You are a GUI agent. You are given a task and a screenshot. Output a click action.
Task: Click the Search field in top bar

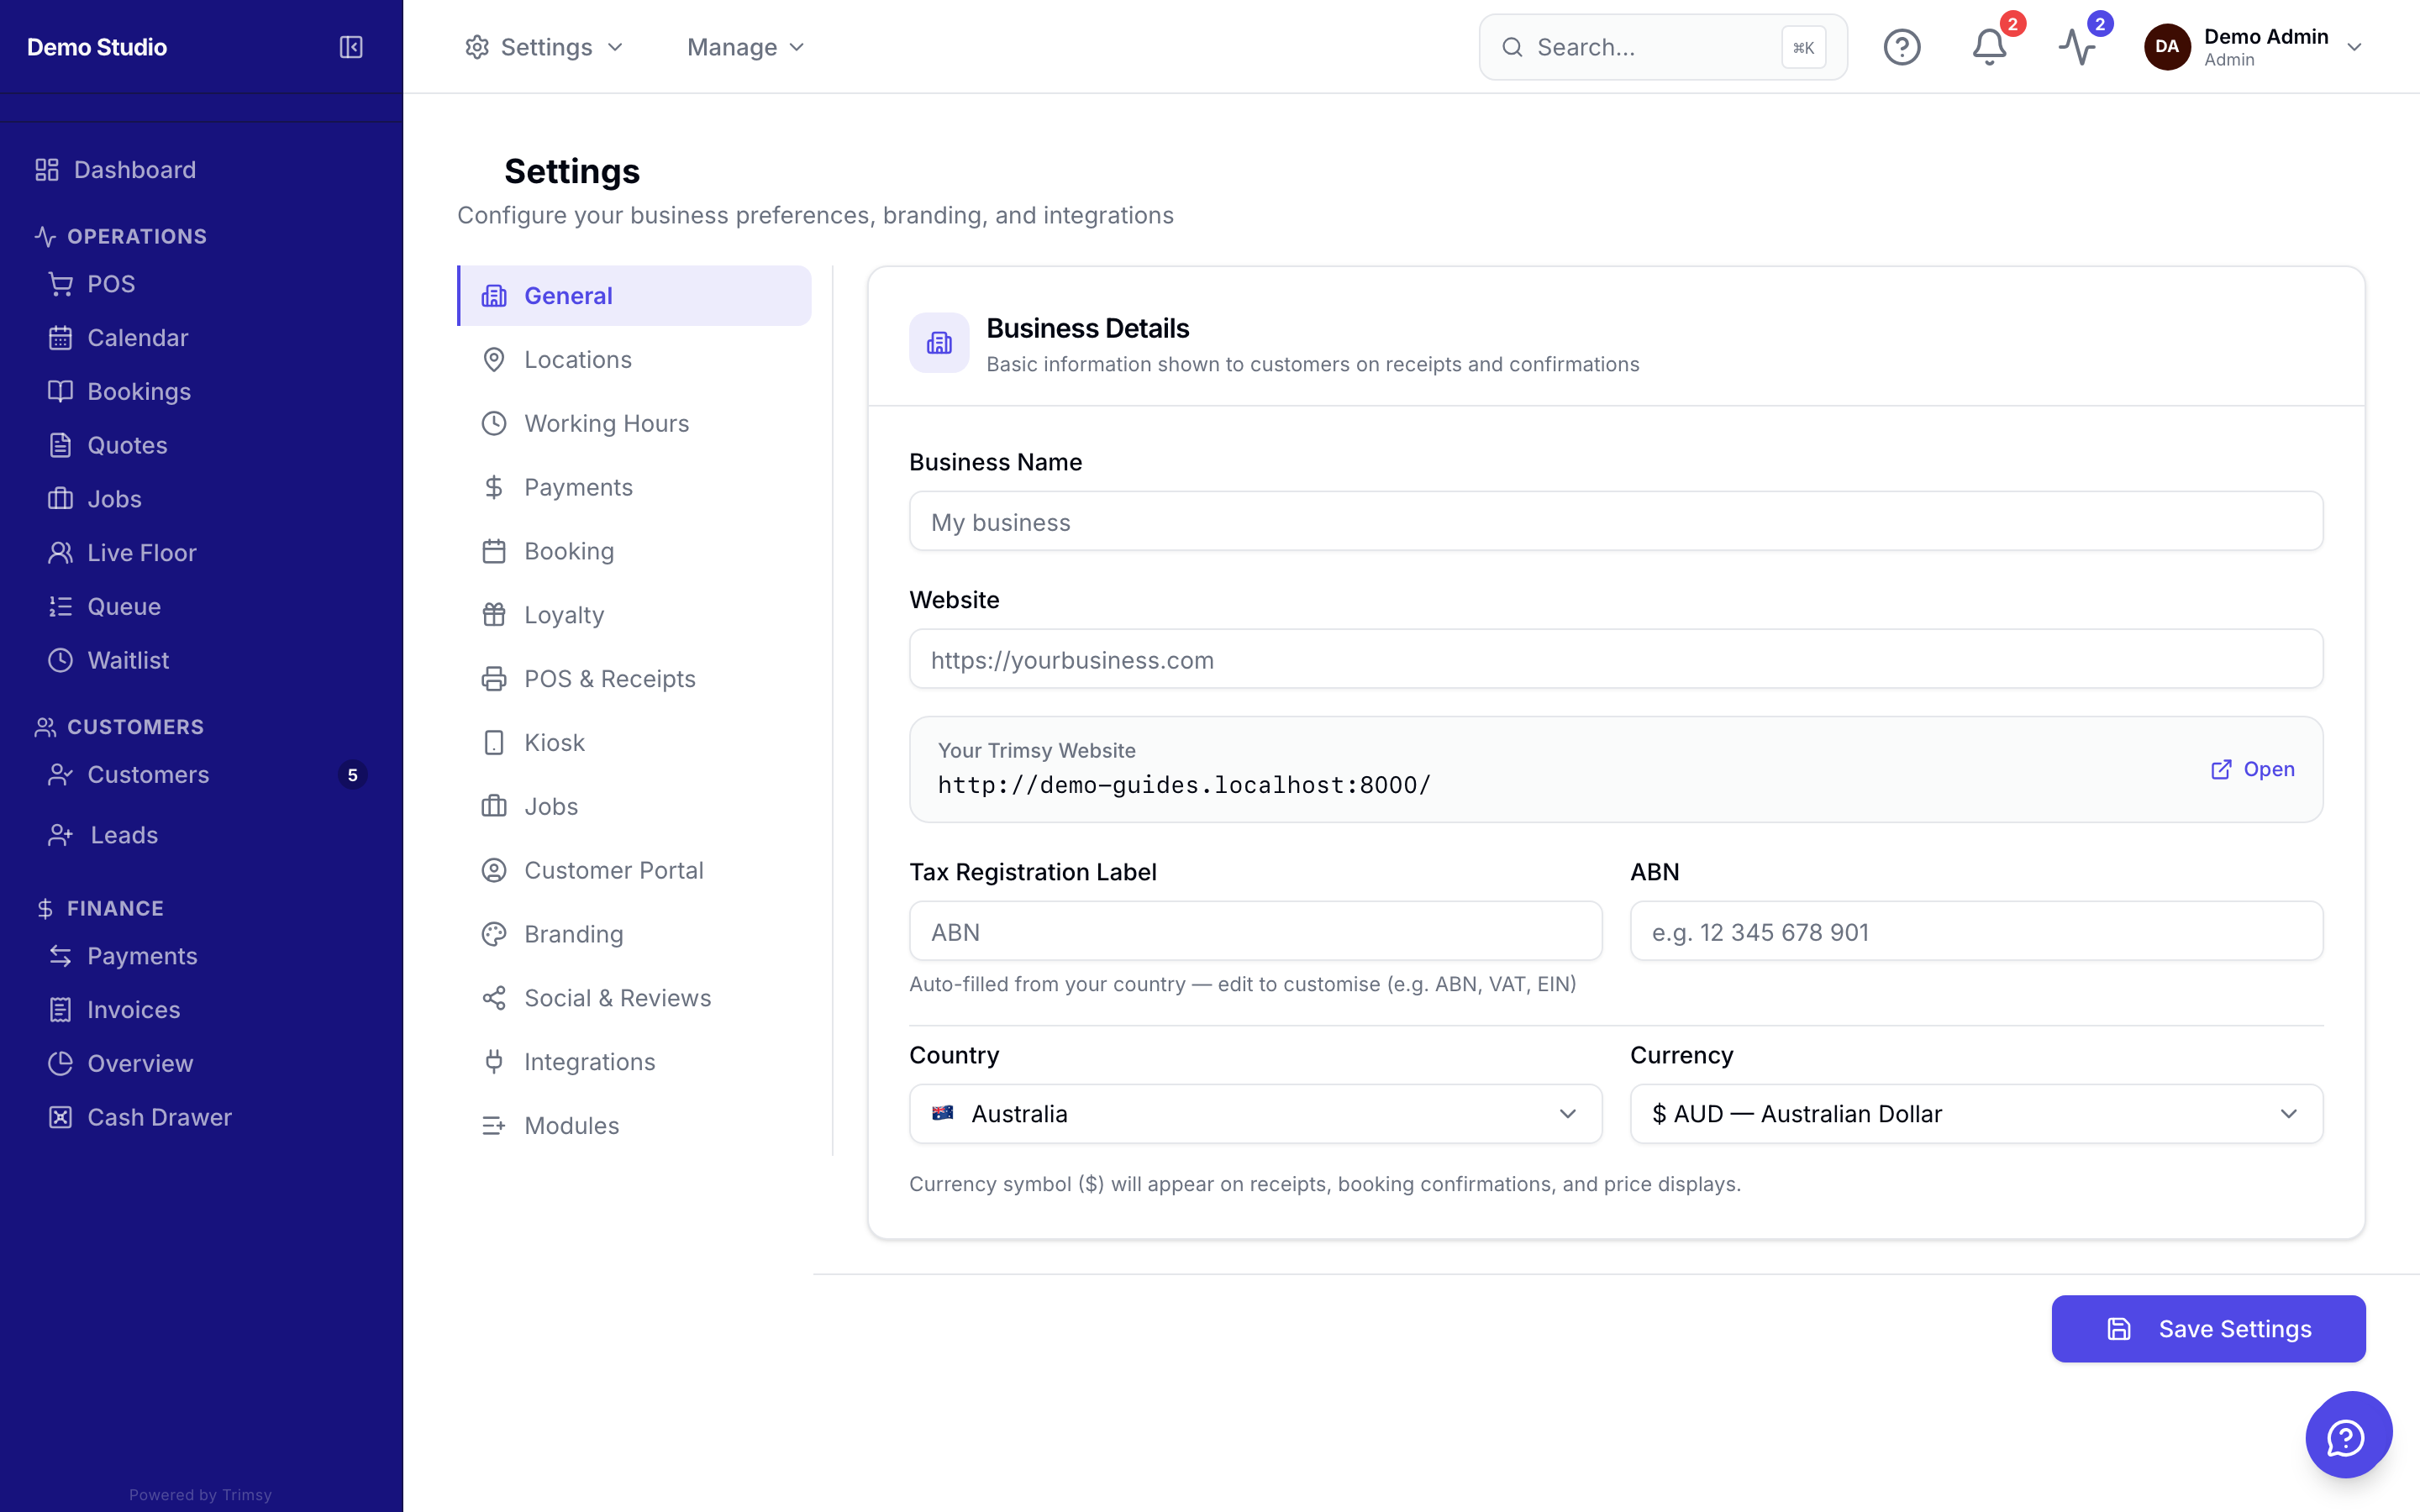click(x=1663, y=47)
